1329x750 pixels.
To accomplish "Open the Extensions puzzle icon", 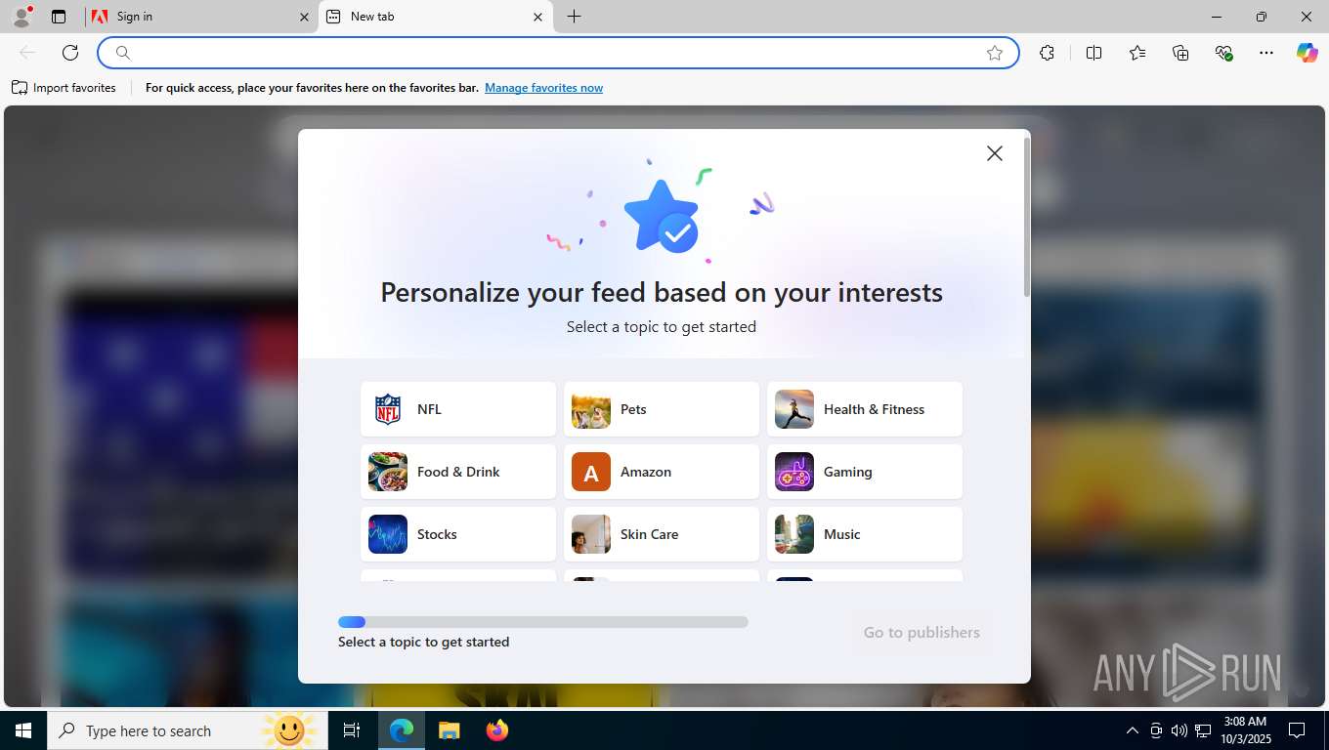I will pos(1048,53).
